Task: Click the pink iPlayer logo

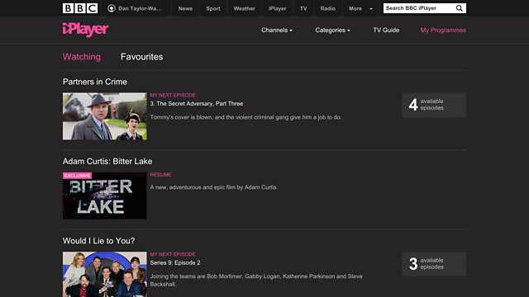Action: 85,30
